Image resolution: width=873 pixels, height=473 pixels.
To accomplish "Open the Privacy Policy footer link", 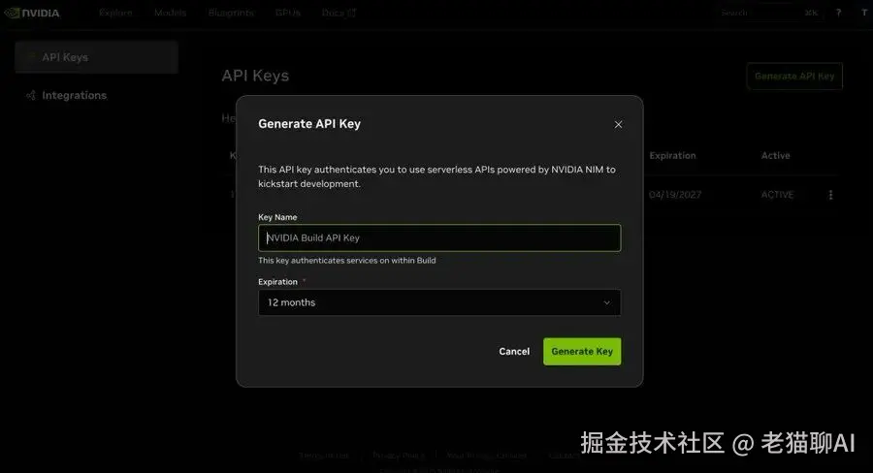I will tap(399, 456).
